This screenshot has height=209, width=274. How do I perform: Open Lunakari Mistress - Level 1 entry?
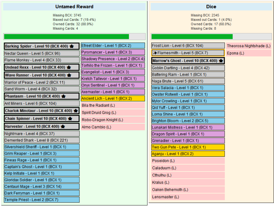(x=188, y=127)
